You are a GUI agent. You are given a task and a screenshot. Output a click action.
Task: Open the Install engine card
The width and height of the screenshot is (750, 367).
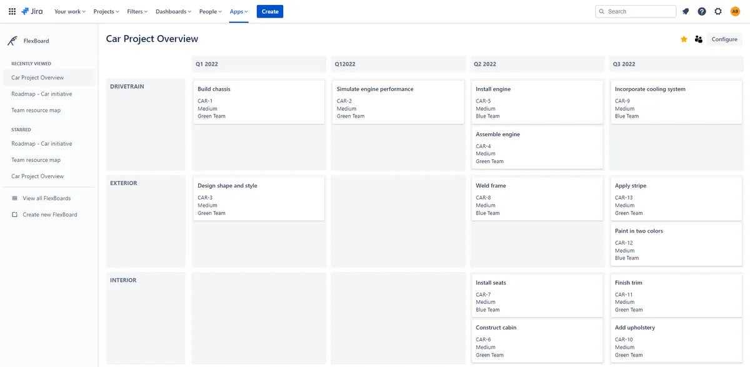(537, 102)
